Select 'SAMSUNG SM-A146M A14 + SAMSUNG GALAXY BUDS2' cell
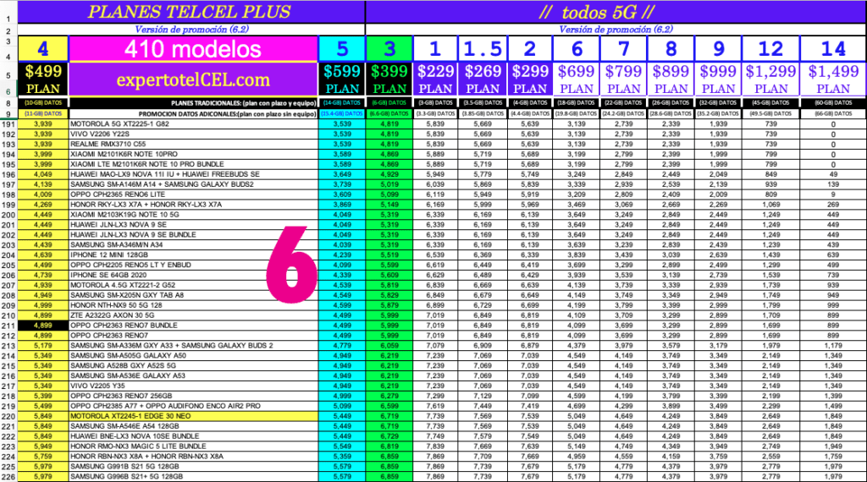 [x=193, y=184]
